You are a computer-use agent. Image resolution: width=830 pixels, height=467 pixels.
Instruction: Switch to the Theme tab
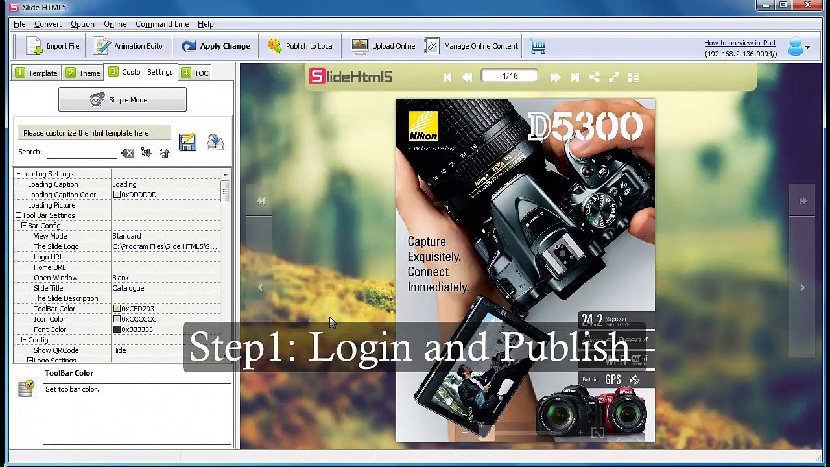(82, 73)
